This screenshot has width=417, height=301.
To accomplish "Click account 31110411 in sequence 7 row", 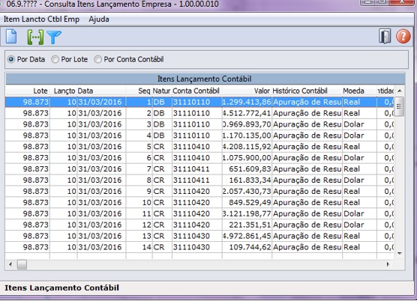I will [x=196, y=169].
